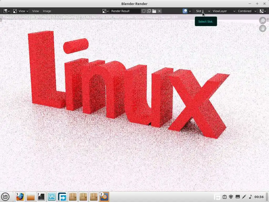Click the keyboard tray icon

coord(237,197)
